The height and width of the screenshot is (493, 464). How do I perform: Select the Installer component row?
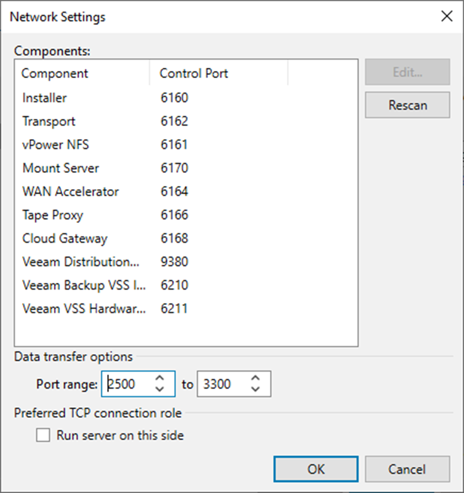pos(186,98)
